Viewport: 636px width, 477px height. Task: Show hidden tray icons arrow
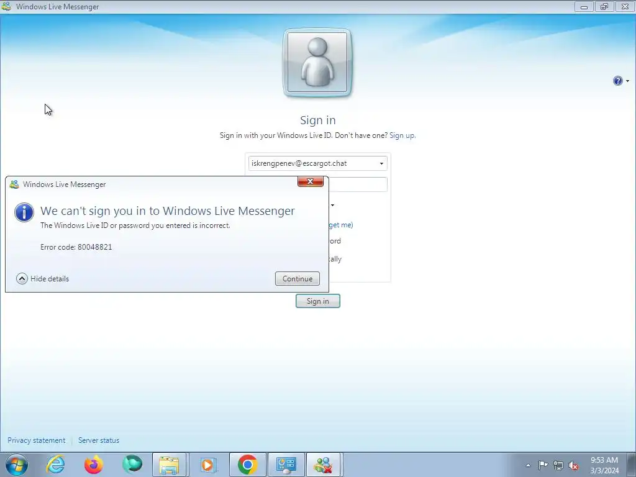pos(528,465)
